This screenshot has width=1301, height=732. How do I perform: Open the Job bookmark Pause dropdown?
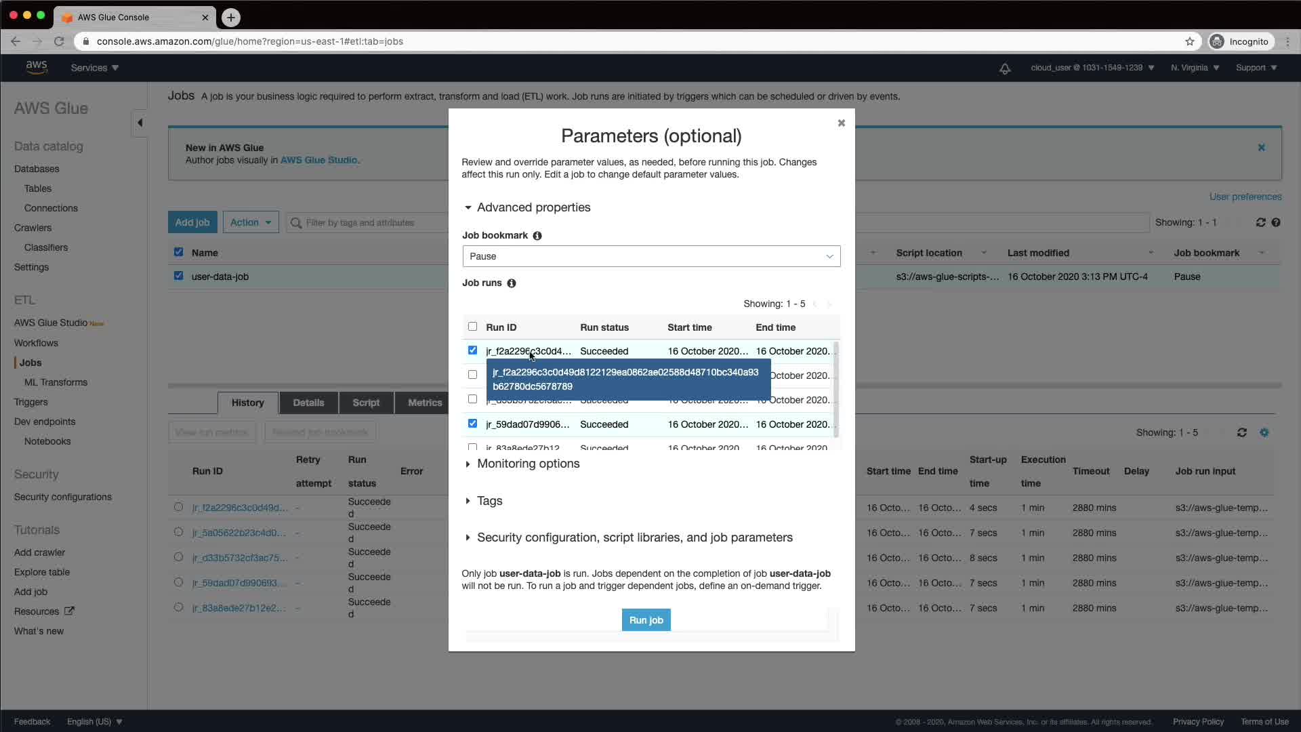651,256
